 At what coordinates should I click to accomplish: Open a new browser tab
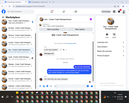pos(53,2)
